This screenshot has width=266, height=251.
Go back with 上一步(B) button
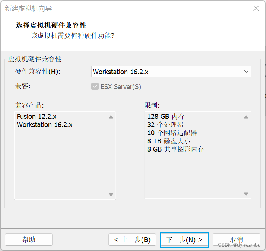132,239
